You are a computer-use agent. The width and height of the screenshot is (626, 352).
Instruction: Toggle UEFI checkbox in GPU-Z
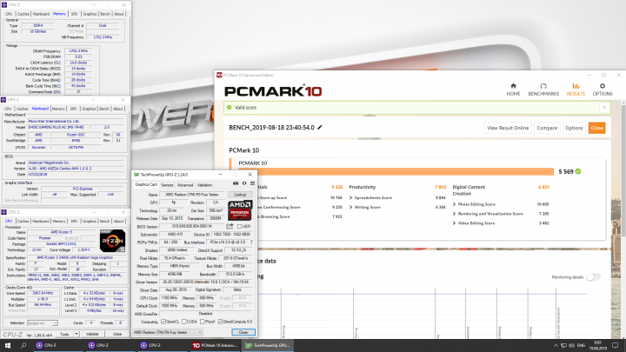(x=240, y=226)
